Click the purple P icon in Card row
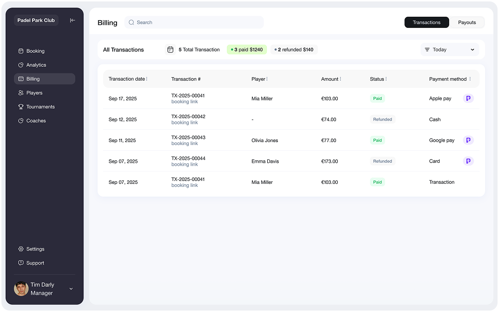The height and width of the screenshot is (312, 499). click(x=468, y=161)
